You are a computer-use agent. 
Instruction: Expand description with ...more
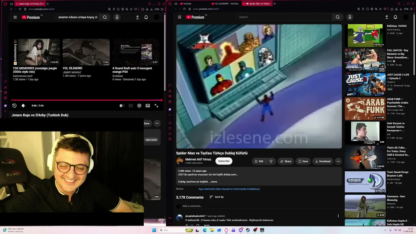[213, 182]
